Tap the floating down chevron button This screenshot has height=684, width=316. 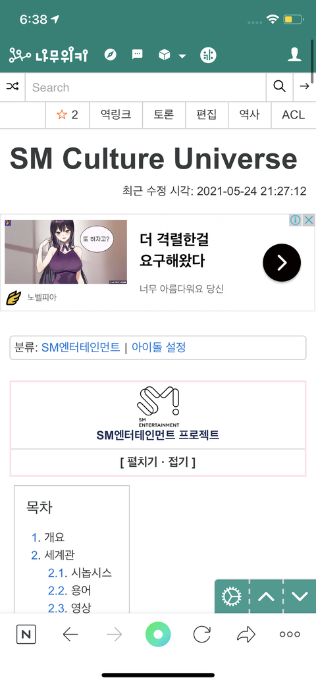(300, 596)
